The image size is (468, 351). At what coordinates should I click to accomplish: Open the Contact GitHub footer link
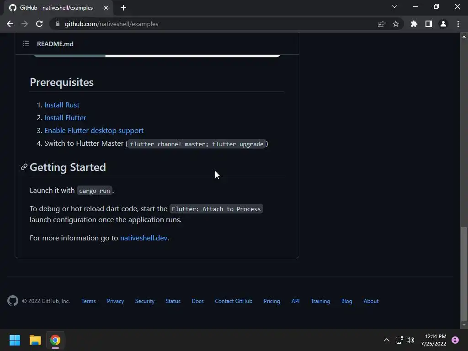pos(234,301)
